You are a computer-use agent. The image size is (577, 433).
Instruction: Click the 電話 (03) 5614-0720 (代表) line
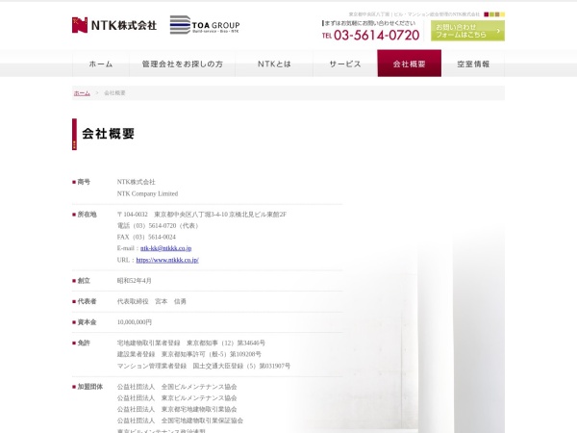point(158,225)
